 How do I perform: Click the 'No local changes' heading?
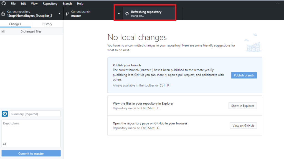[x=137, y=37]
